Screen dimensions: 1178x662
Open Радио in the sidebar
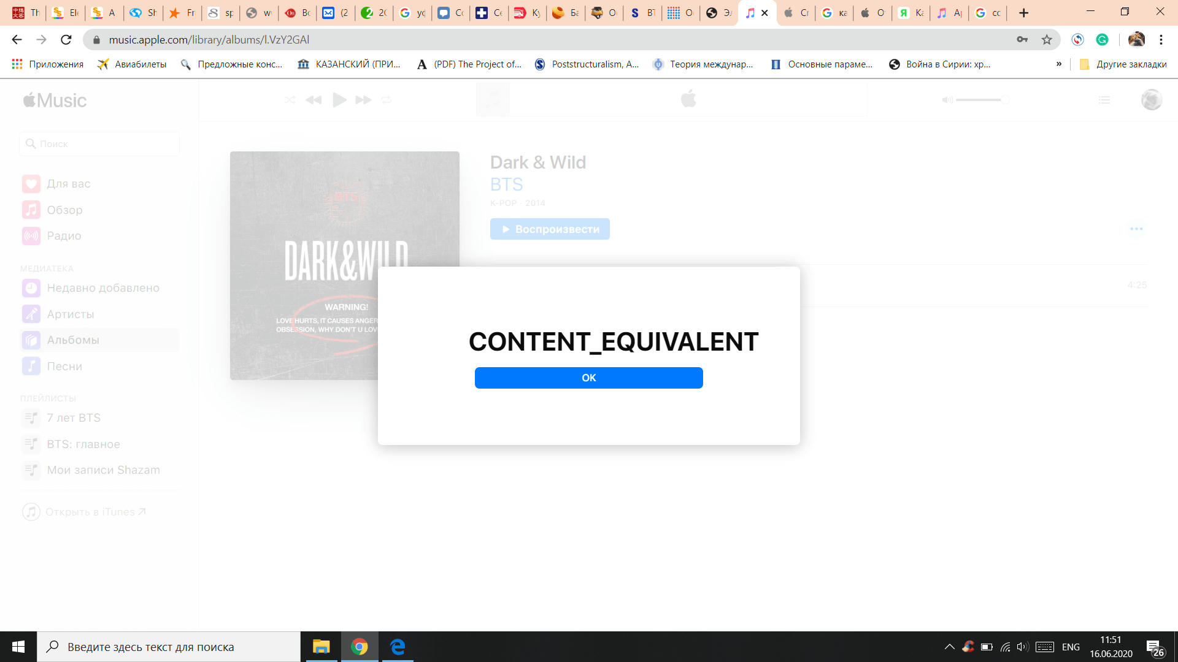99,236
